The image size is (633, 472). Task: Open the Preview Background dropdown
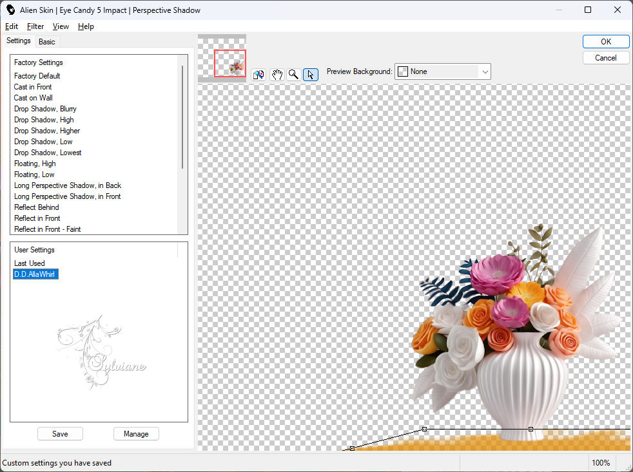pos(442,71)
